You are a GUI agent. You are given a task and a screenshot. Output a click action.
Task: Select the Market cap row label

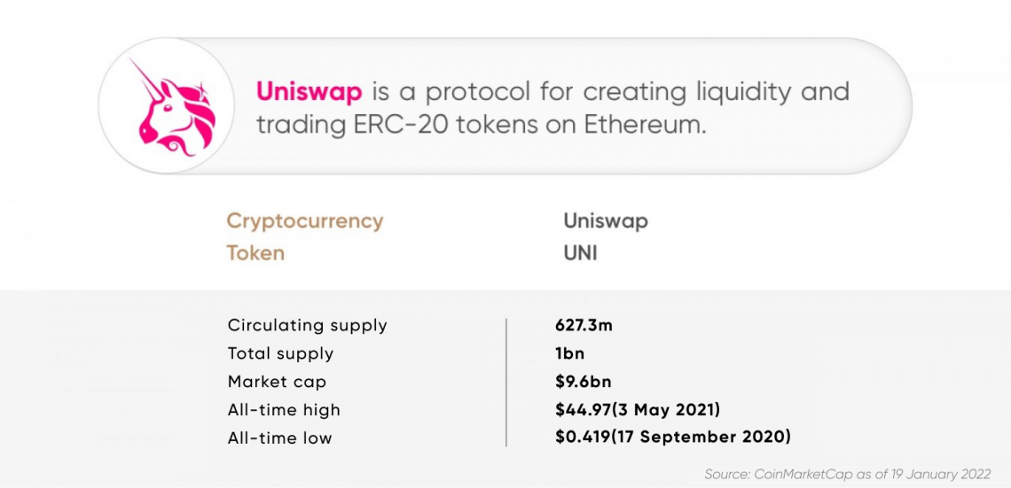[278, 382]
